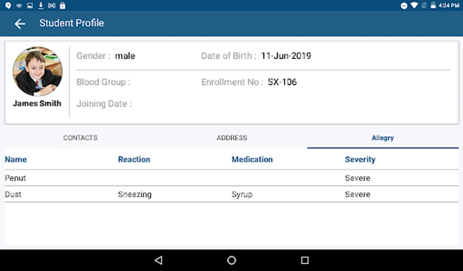Screen dimensions: 463x271
Task: Click the Reaction column header
Action: point(134,160)
